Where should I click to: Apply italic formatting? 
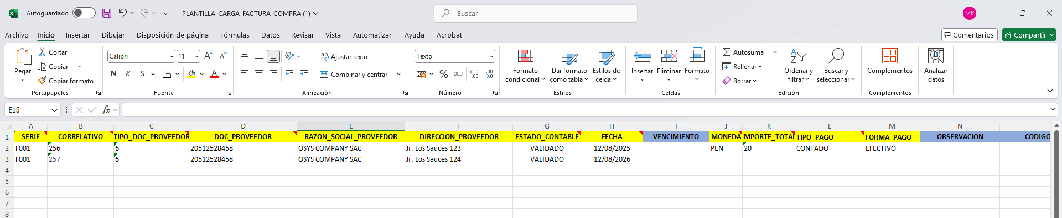[x=128, y=73]
